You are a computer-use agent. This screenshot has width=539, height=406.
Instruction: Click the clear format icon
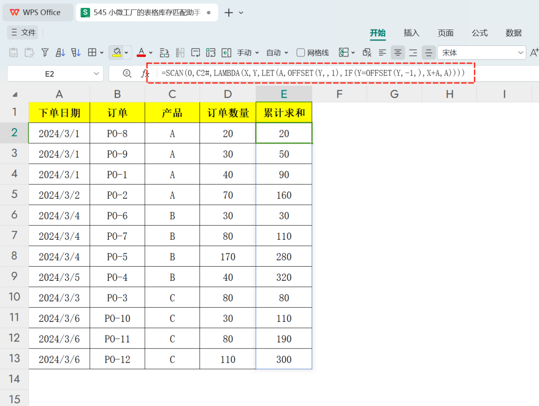pyautogui.click(x=367, y=53)
